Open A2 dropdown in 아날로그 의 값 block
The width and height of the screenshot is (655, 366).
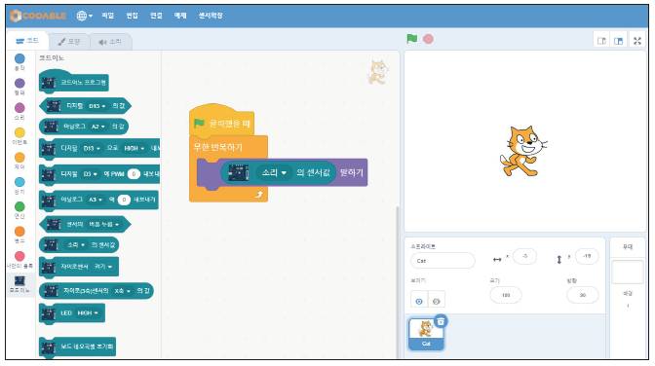click(x=97, y=126)
